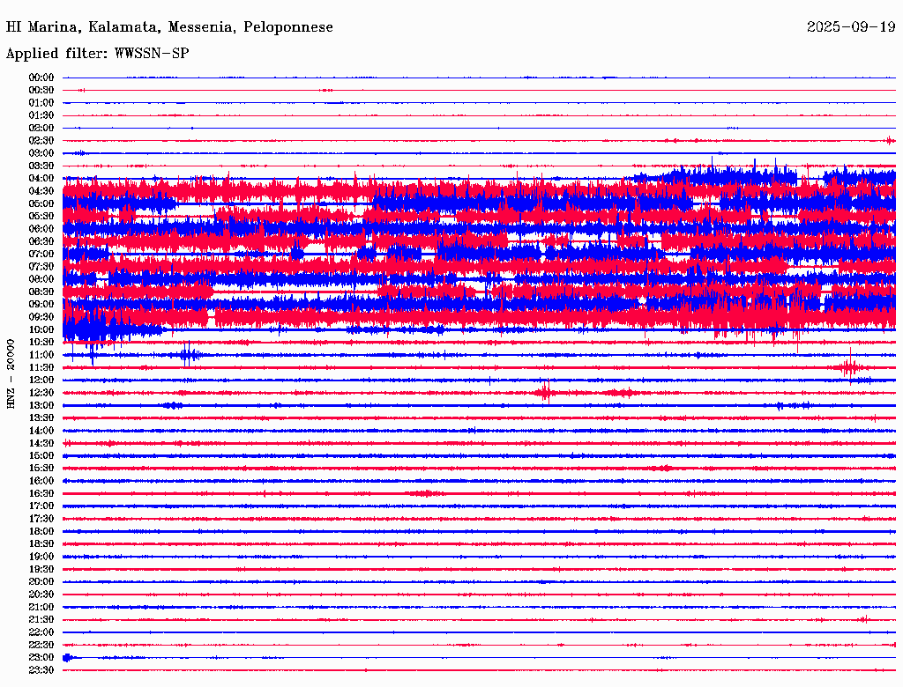Screen dimensions: 903x687
Task: Select the 09:00 time label
Action: 41,305
